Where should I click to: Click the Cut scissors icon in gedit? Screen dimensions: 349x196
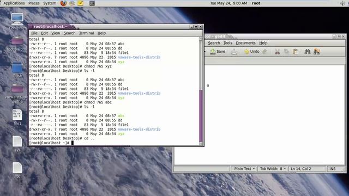click(278, 52)
